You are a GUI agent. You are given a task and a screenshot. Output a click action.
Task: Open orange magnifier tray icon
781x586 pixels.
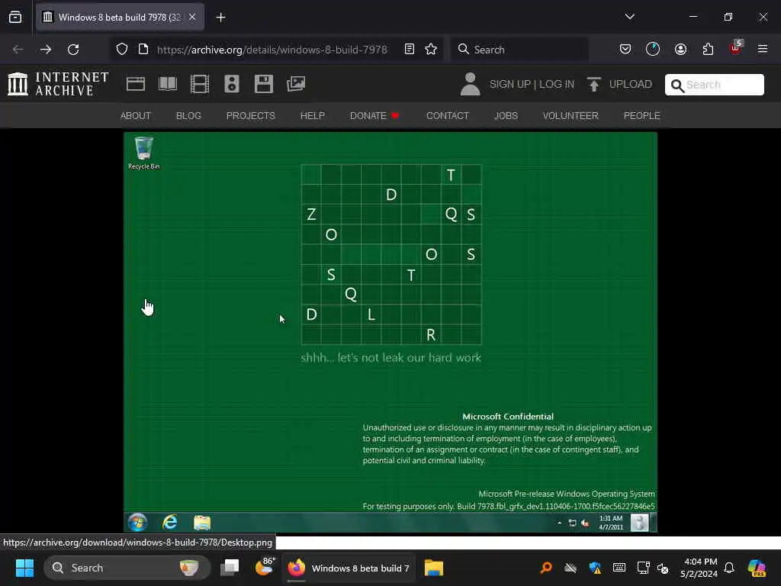(x=546, y=568)
